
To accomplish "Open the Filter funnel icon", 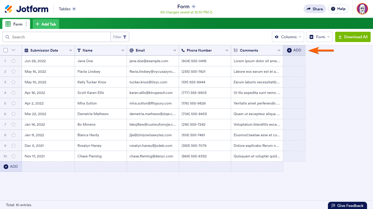I will (125, 37).
